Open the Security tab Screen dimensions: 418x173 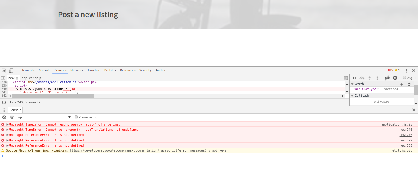145,70
